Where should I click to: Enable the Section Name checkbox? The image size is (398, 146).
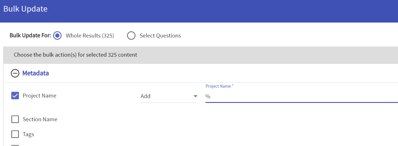tap(15, 120)
